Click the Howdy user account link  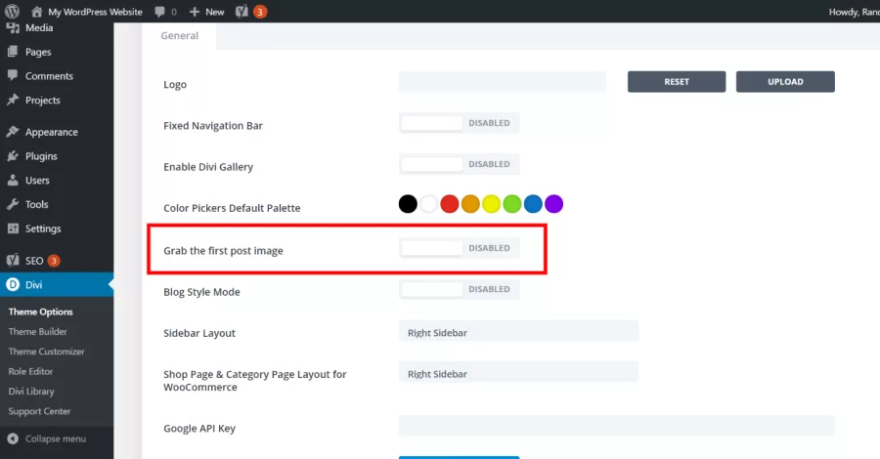[x=855, y=12]
